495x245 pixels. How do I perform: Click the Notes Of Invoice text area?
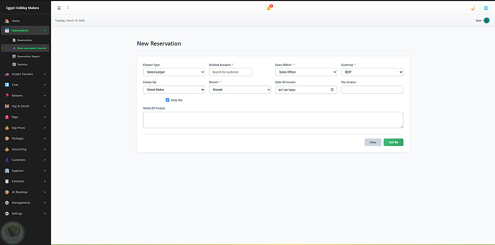tap(273, 120)
